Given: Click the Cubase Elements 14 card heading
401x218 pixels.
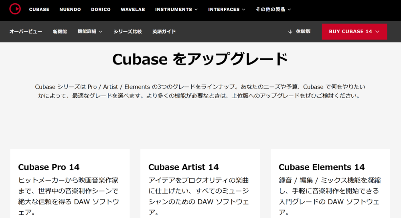Looking at the screenshot, I should pos(322,167).
